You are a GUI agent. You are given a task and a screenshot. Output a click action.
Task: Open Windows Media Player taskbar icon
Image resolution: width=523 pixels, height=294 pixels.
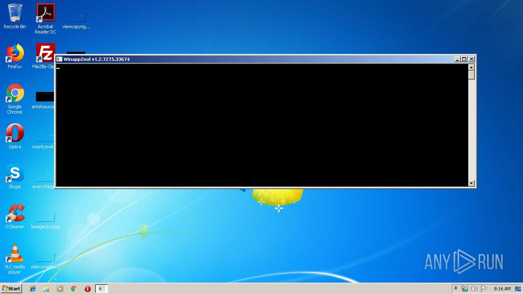coord(60,289)
